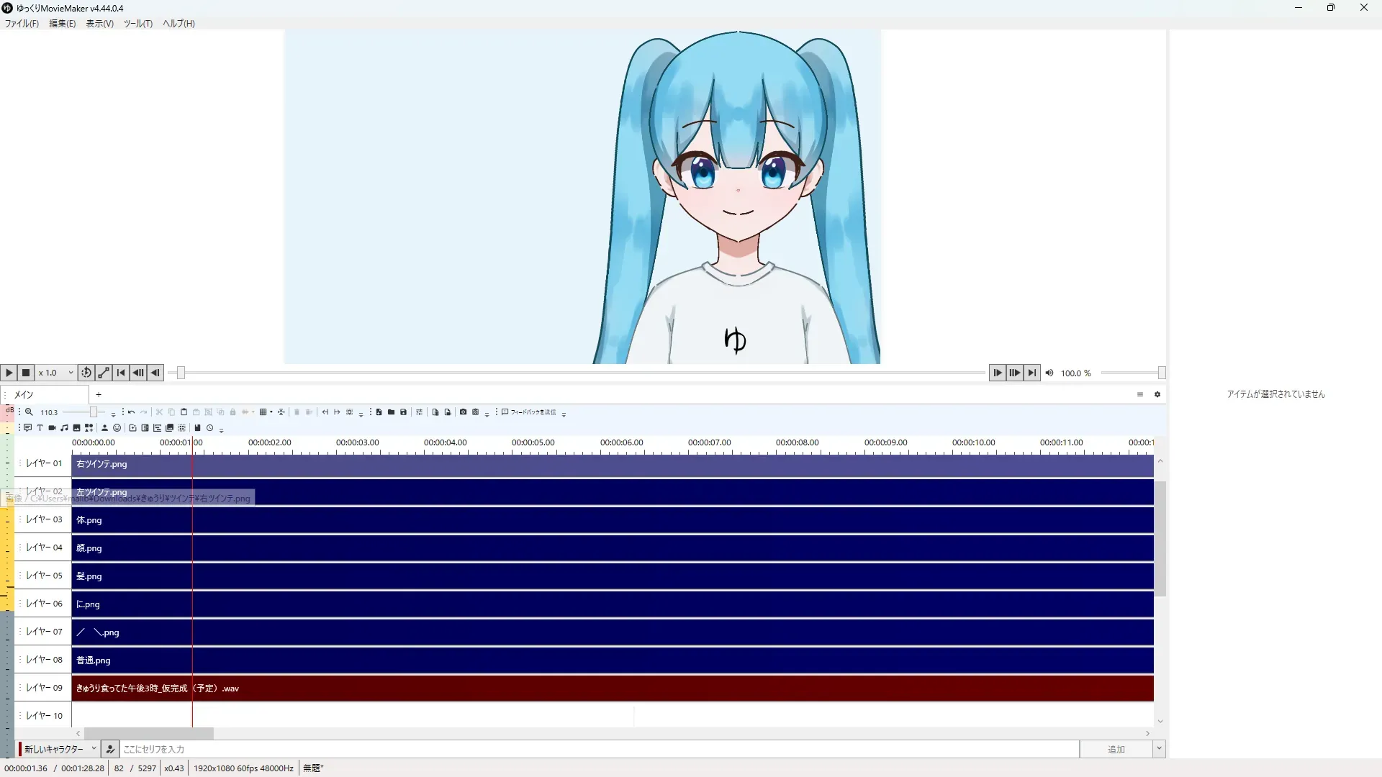The image size is (1382, 777).
Task: Click the save project floppy disk icon
Action: click(403, 412)
